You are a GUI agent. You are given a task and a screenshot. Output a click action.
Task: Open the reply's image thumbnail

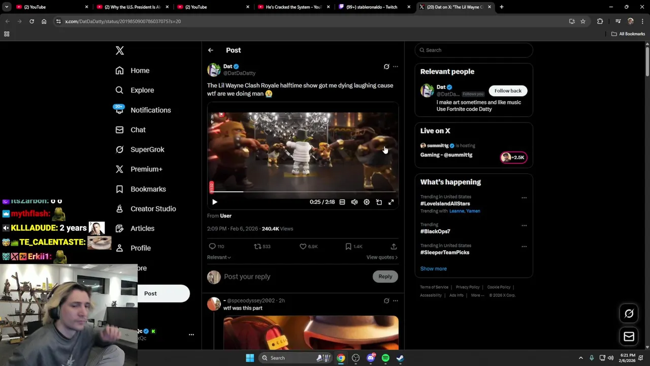(x=311, y=332)
